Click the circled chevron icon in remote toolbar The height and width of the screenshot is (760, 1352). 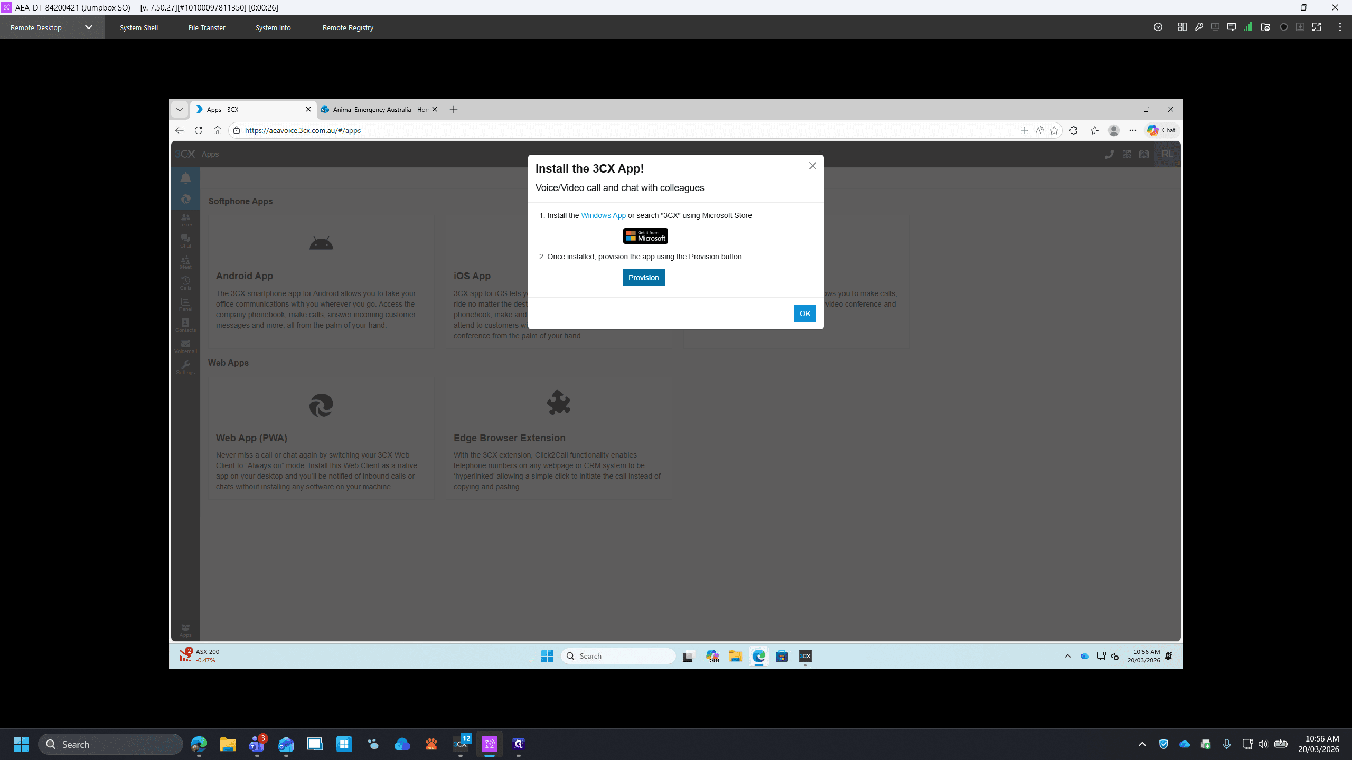pyautogui.click(x=1158, y=27)
